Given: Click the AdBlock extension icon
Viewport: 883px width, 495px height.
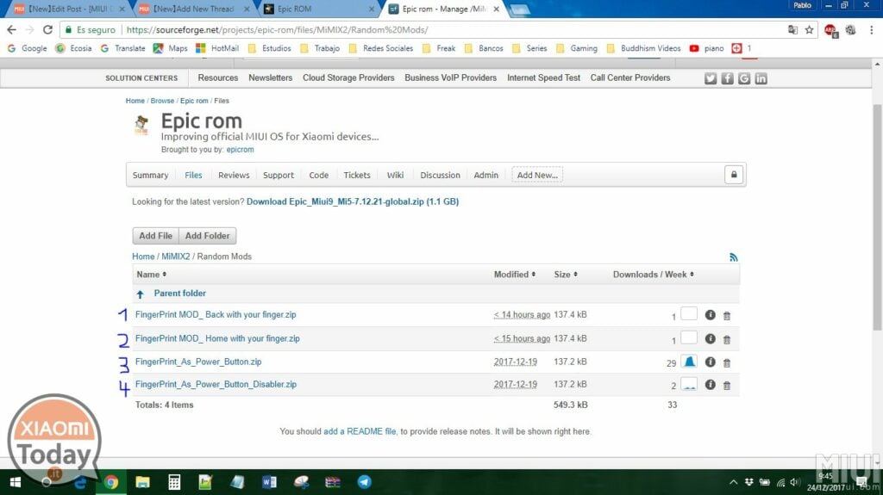Looking at the screenshot, I should coord(830,30).
